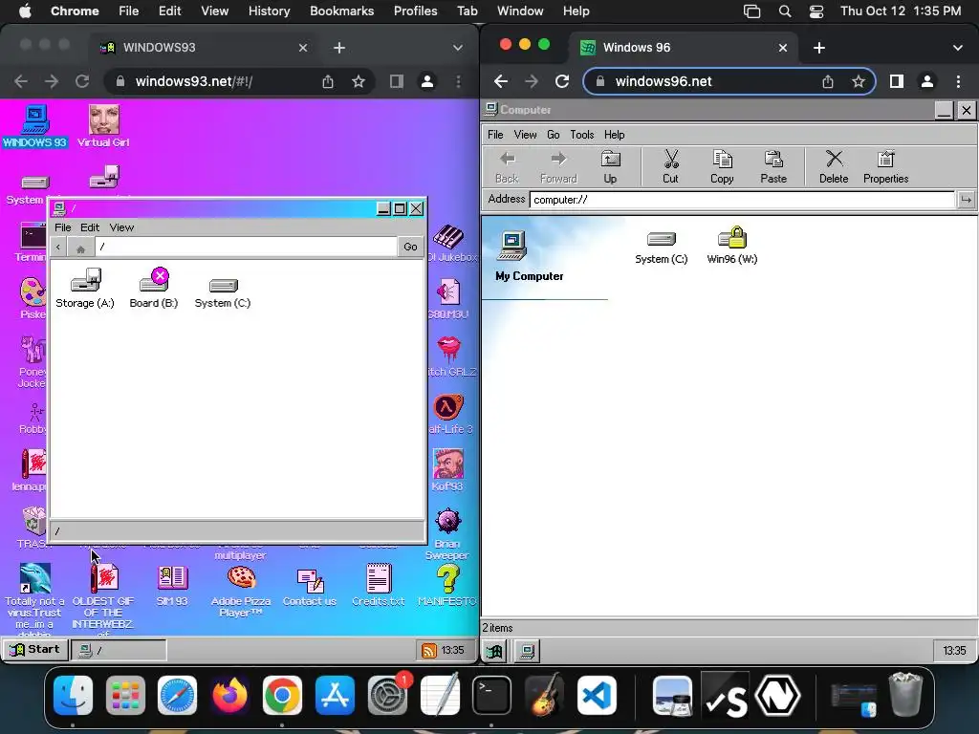Click the back arrow in Windows 93 explorer

(58, 248)
